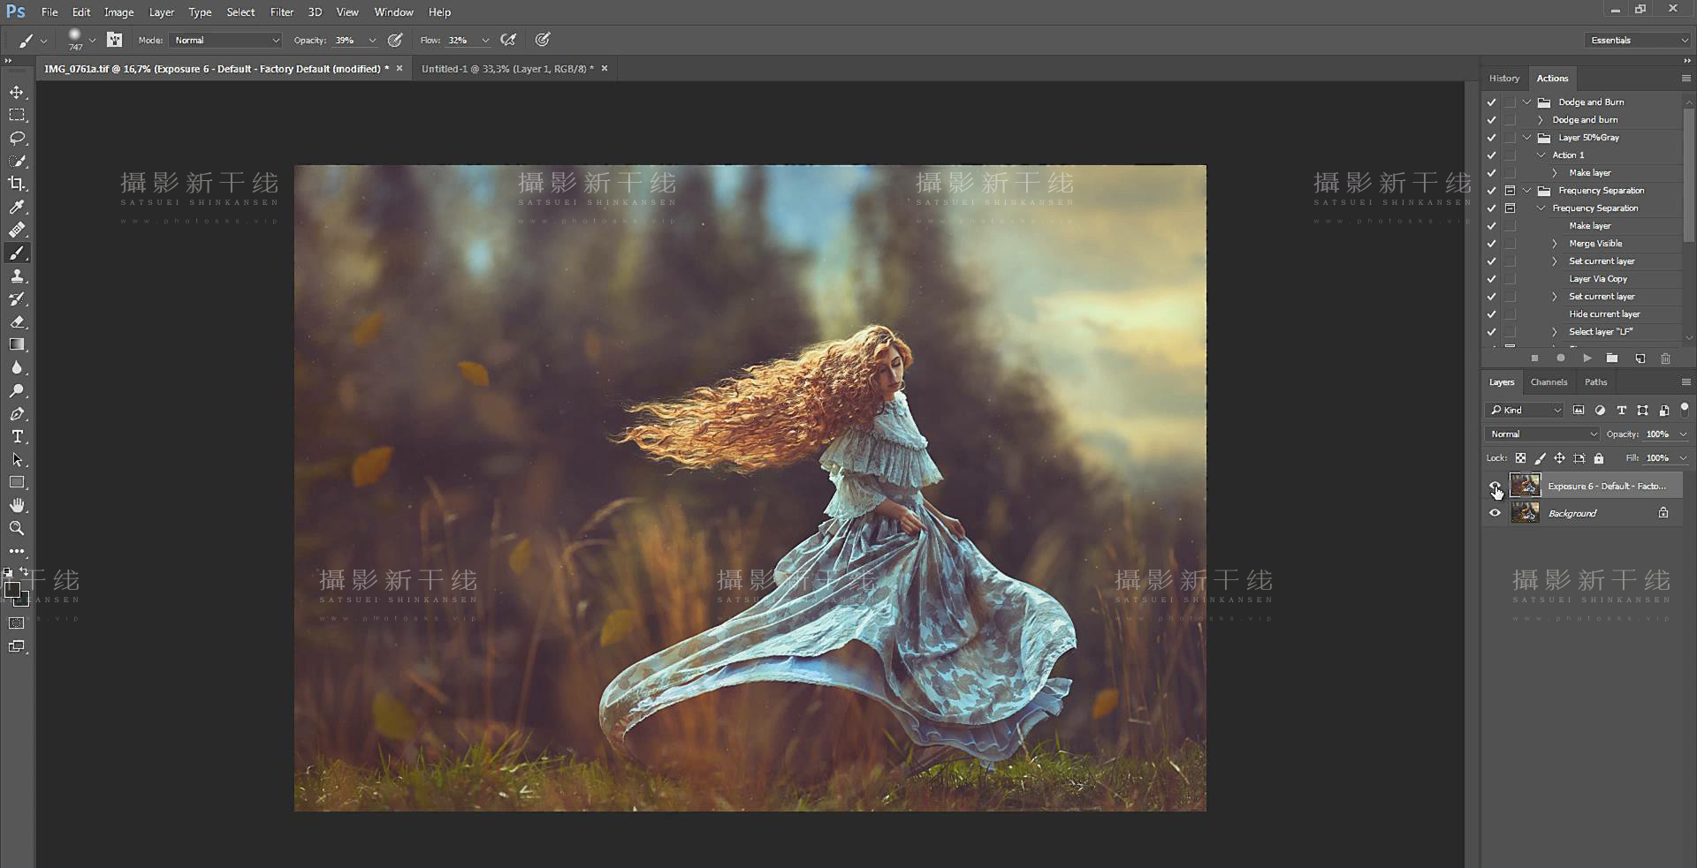The height and width of the screenshot is (868, 1697).
Task: Select the Eyedropper tool
Action: tap(17, 207)
